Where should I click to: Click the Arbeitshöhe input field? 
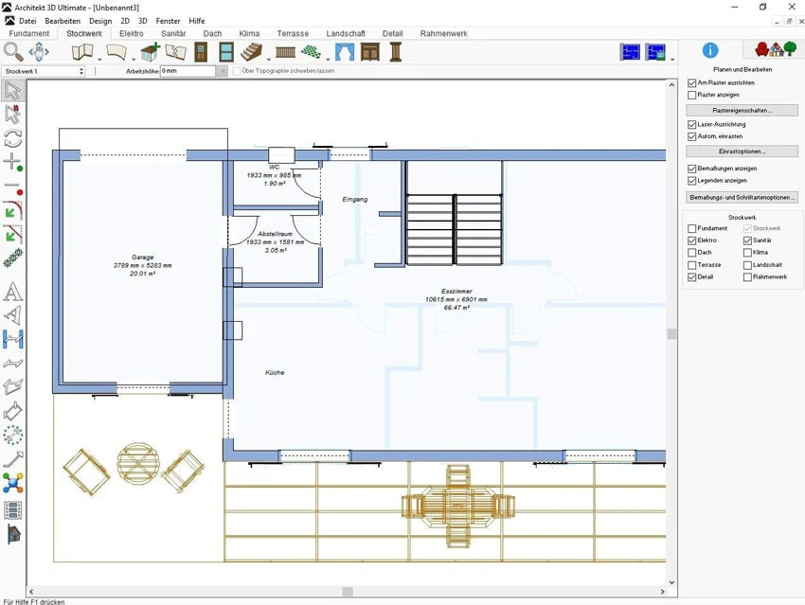(188, 71)
